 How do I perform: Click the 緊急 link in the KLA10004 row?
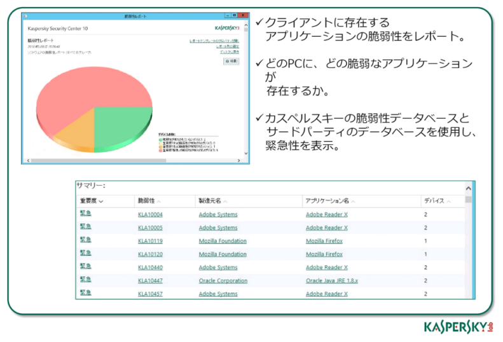click(86, 214)
